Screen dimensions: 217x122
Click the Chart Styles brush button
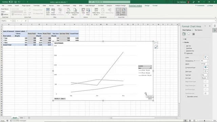pos(156,47)
